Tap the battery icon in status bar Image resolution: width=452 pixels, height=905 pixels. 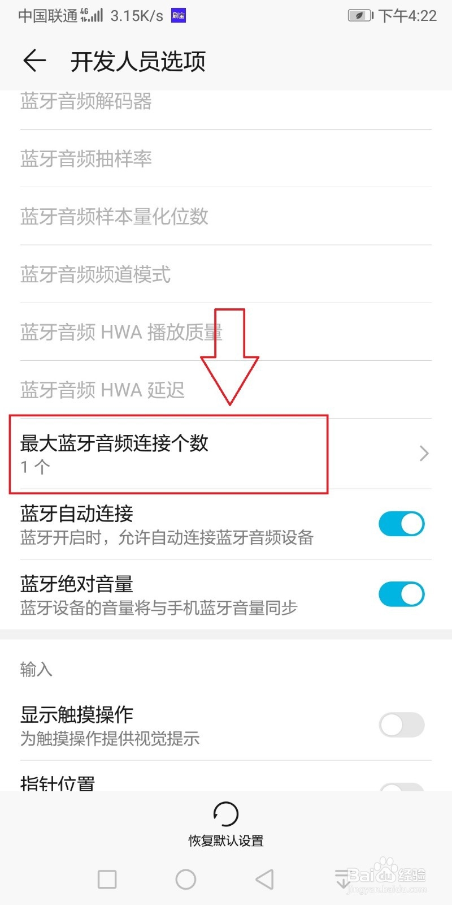point(360,16)
